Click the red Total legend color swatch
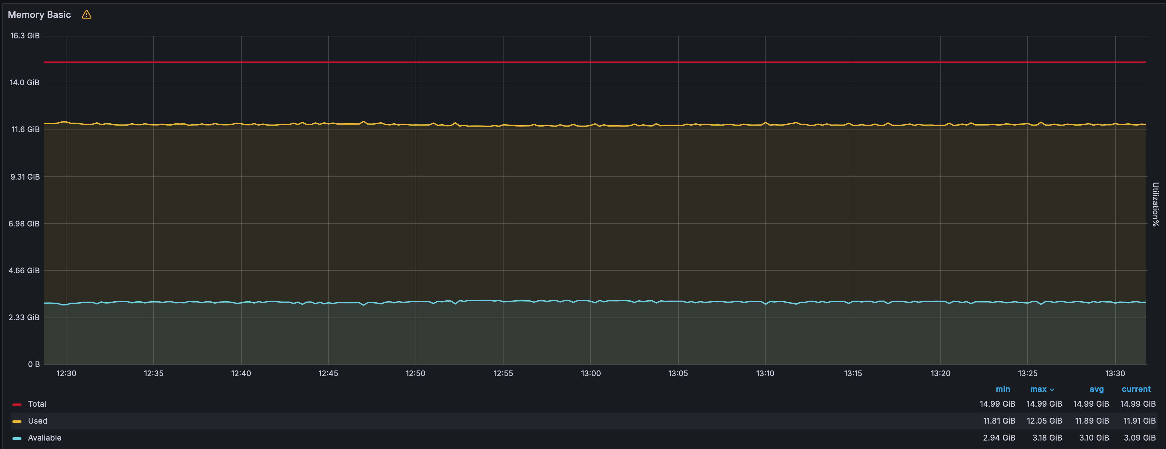 coord(17,404)
